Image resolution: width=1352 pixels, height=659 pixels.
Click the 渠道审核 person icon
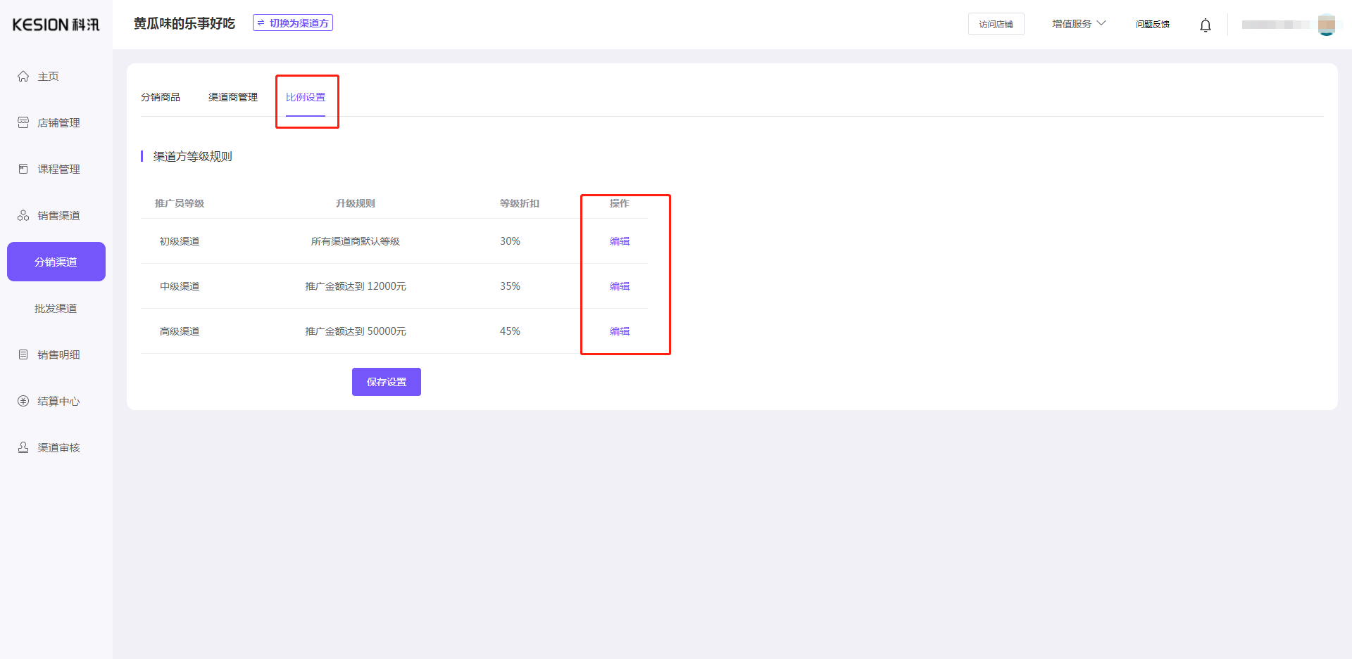(x=23, y=448)
